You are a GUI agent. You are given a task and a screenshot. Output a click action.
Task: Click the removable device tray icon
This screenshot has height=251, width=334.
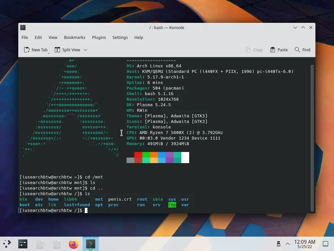(x=279, y=244)
